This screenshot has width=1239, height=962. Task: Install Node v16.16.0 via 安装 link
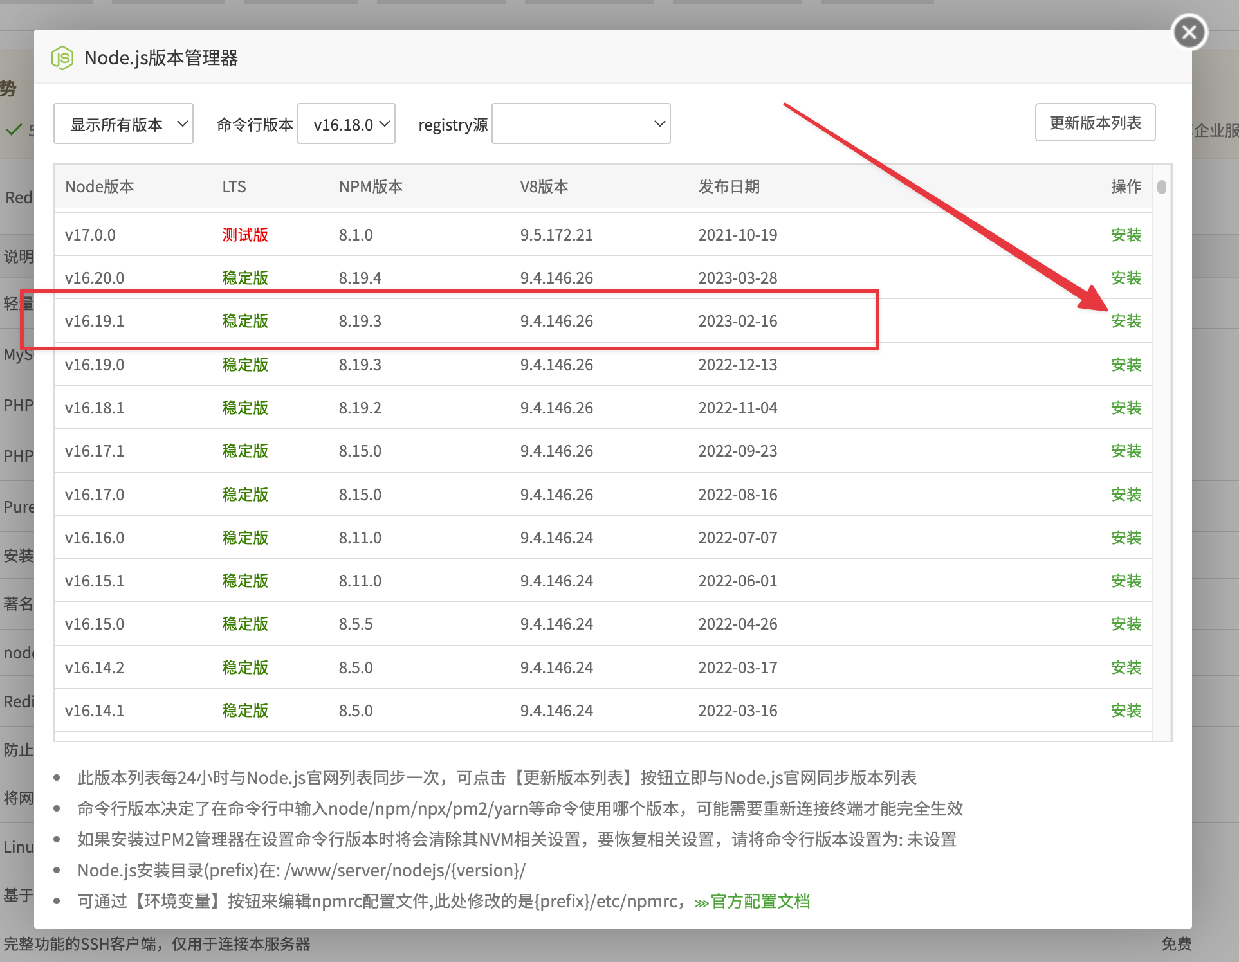tap(1126, 538)
